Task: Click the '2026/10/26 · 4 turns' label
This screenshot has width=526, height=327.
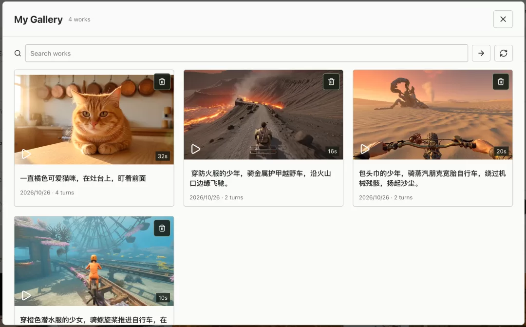Action: coord(47,192)
